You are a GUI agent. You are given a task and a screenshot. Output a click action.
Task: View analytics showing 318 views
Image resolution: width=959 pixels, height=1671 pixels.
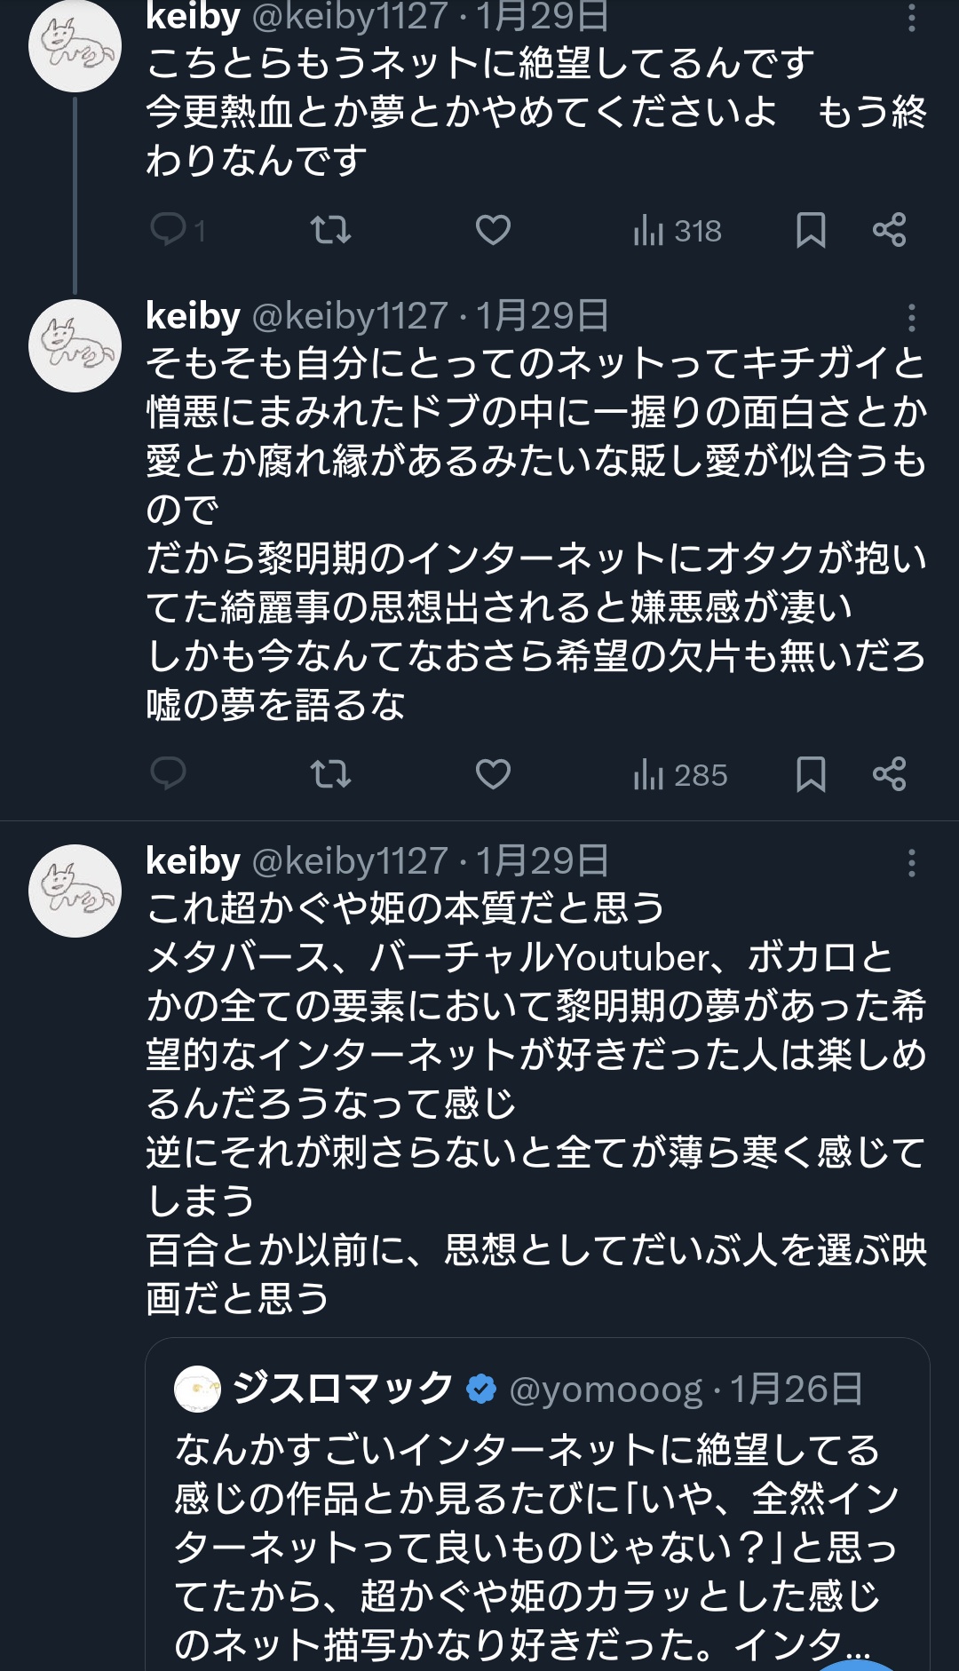[678, 231]
